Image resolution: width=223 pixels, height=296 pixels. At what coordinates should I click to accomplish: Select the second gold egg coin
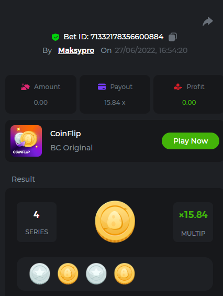(68, 273)
